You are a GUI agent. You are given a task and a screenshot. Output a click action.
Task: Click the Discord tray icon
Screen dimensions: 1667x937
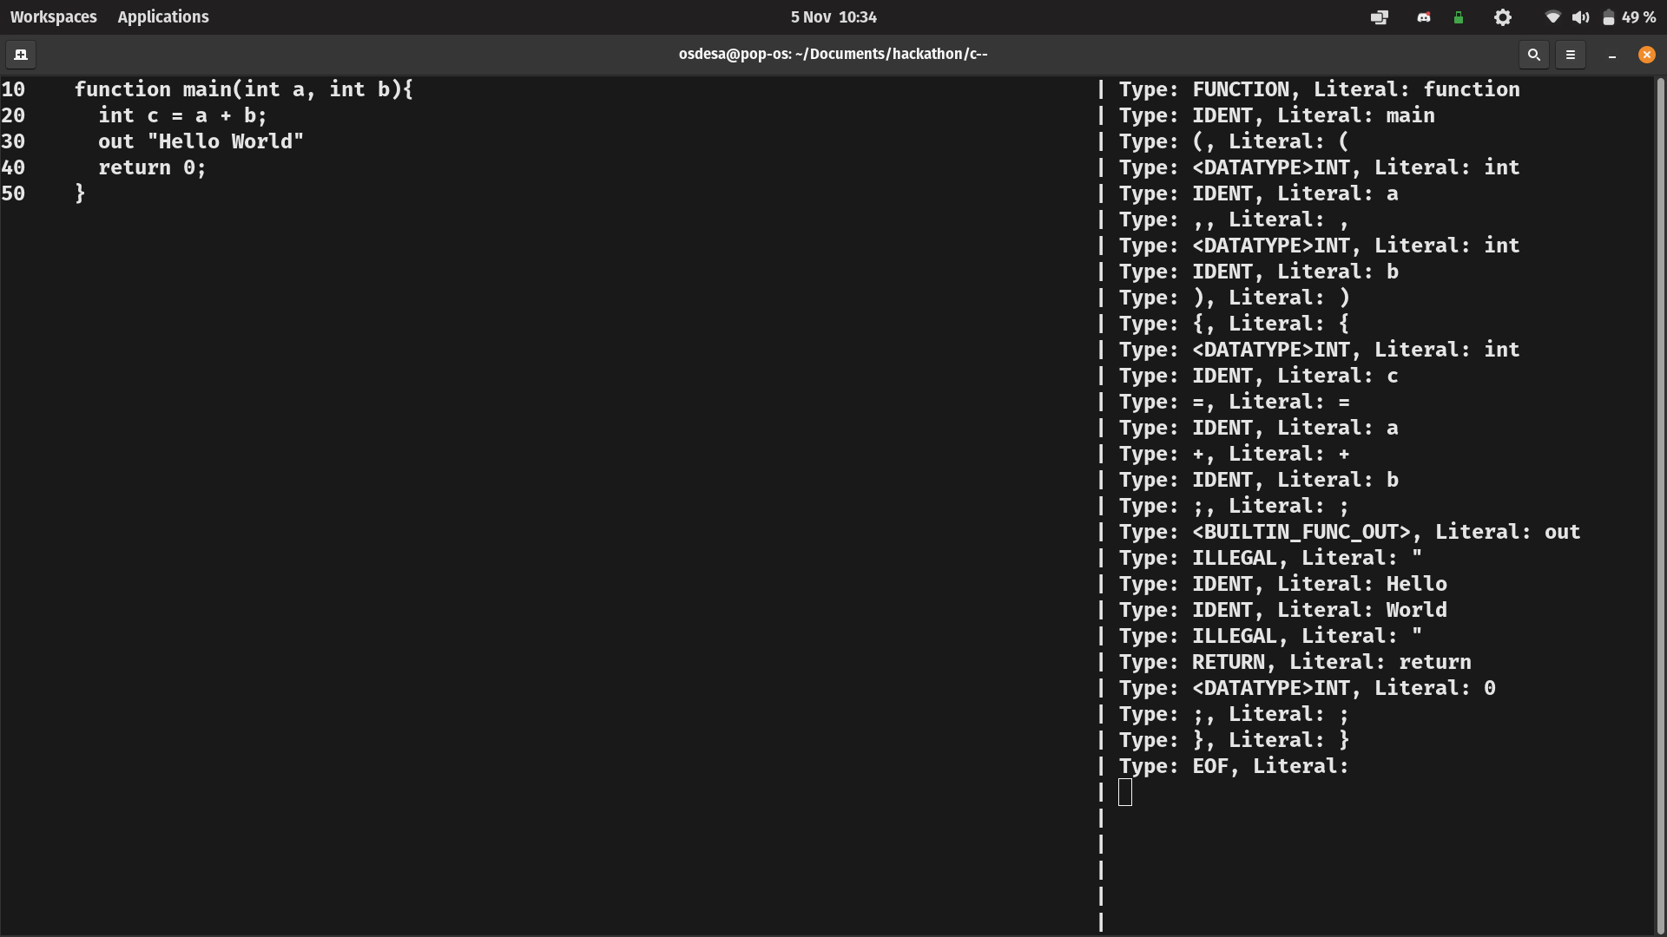pos(1423,17)
